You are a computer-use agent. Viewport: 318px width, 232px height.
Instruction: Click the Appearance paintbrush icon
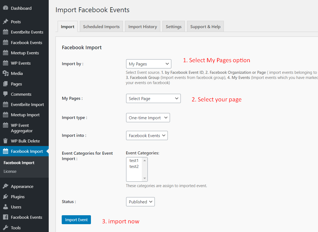(x=5, y=187)
